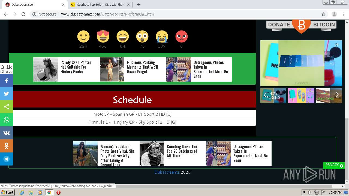Open 'Woman's Vacation Photo Goes Viral' ad

[106, 154]
